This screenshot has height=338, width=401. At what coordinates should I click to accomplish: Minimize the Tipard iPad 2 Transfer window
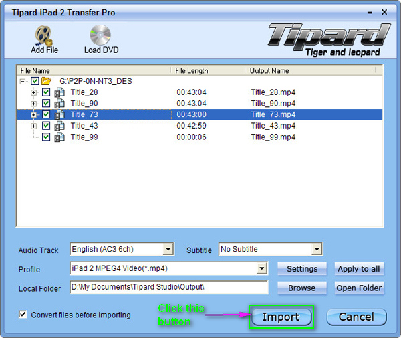point(370,13)
